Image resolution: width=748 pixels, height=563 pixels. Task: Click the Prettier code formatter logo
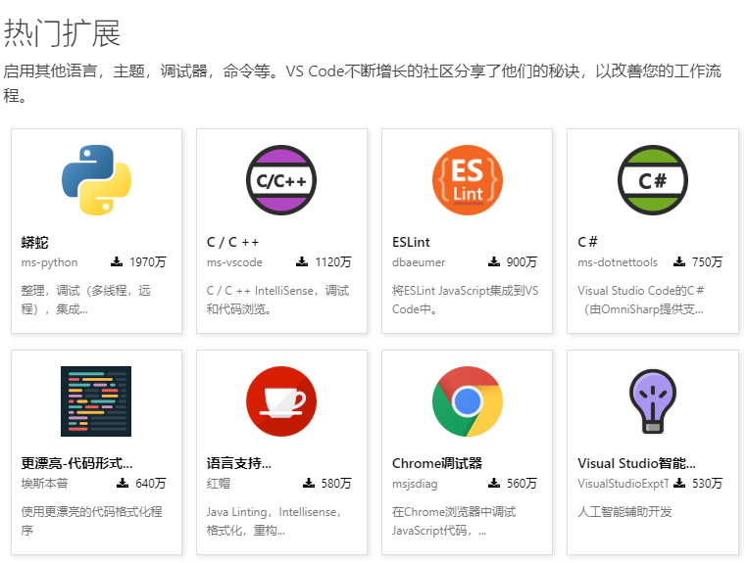[x=96, y=401]
